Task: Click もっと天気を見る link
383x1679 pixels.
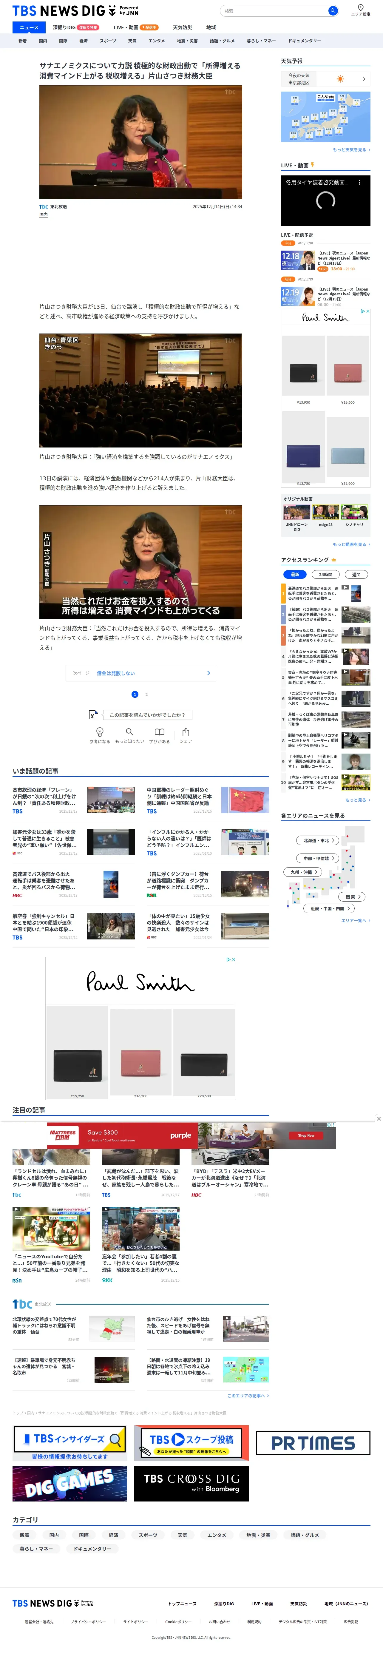Action: tap(351, 150)
